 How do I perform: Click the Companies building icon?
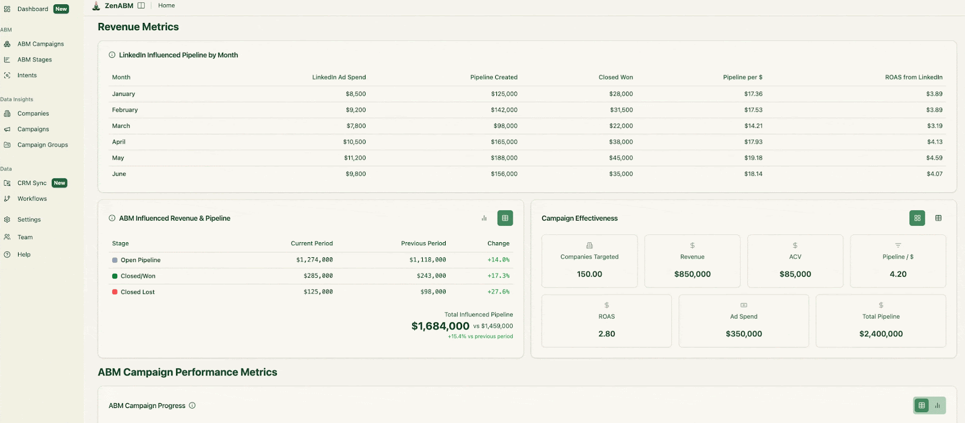pos(7,113)
